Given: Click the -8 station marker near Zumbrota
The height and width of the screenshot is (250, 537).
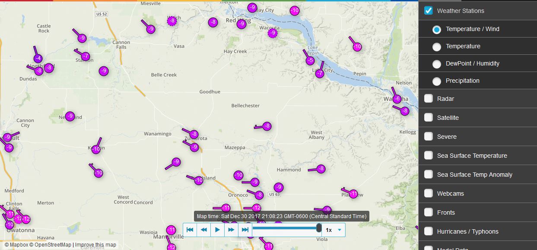Looking at the screenshot, I should (x=194, y=134).
